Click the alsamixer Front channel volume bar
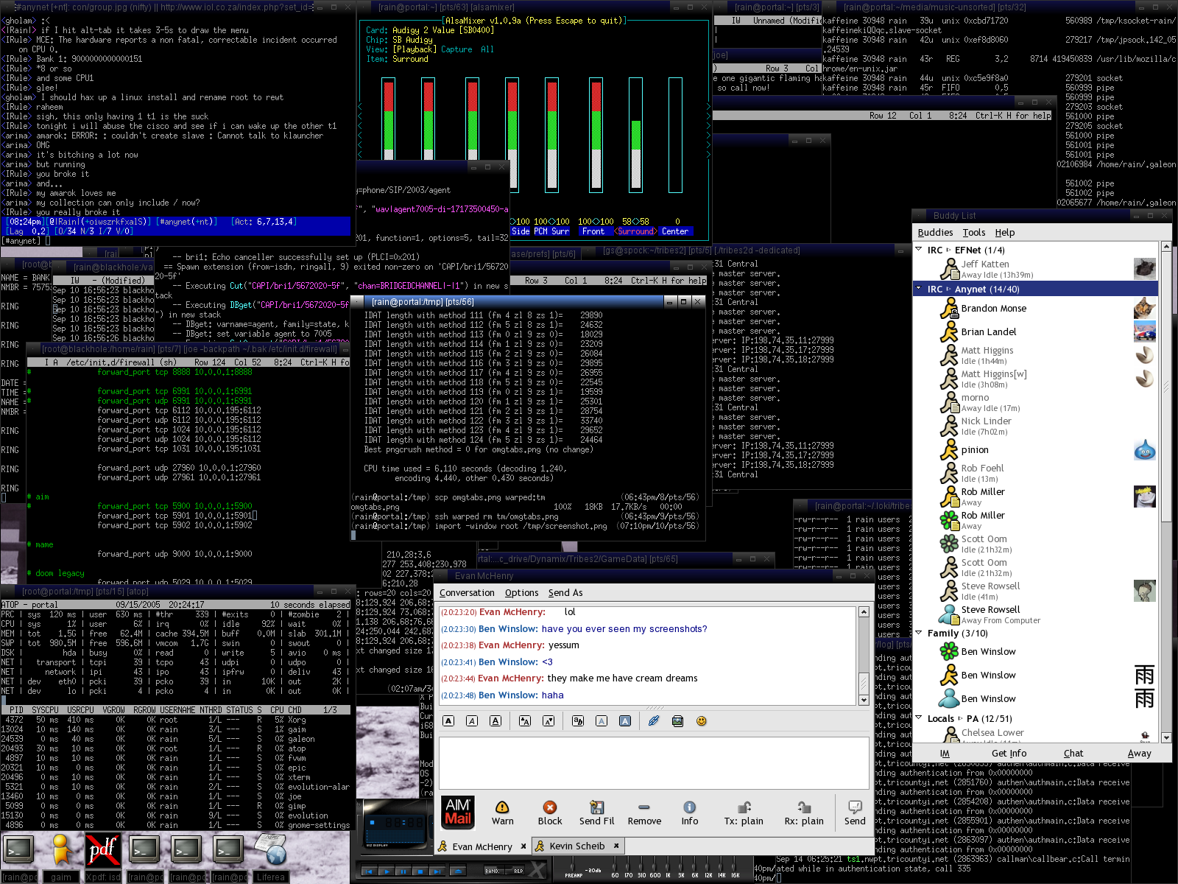The image size is (1178, 884). click(x=596, y=134)
